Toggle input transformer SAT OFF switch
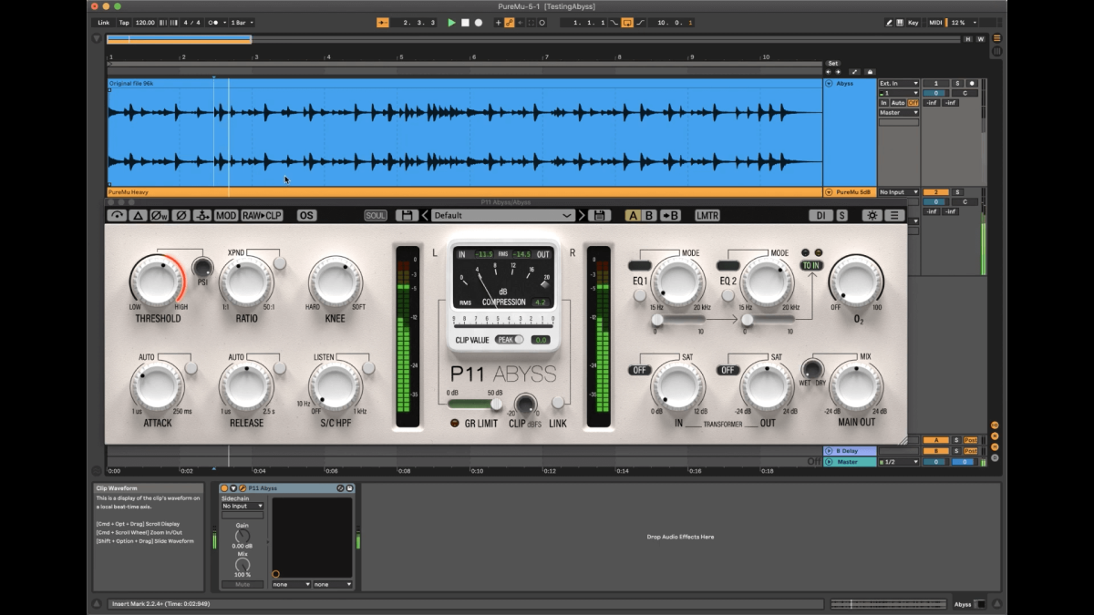The width and height of the screenshot is (1094, 615). point(639,370)
